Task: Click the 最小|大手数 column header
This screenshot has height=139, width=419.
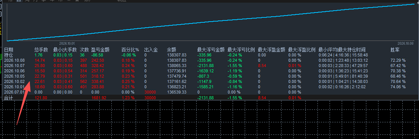Action: point(65,50)
